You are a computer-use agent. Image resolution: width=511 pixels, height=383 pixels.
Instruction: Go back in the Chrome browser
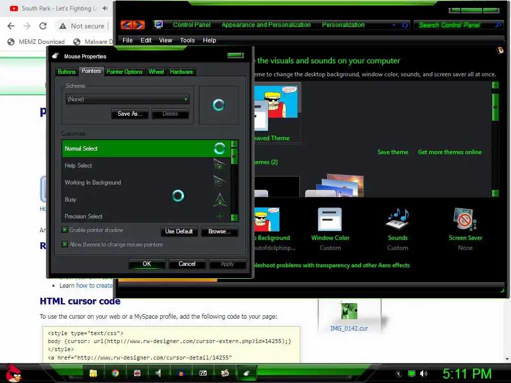[x=11, y=26]
